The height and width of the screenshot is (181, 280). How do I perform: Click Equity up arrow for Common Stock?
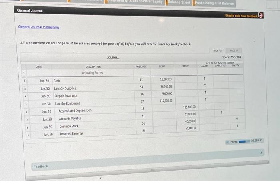click(x=237, y=119)
